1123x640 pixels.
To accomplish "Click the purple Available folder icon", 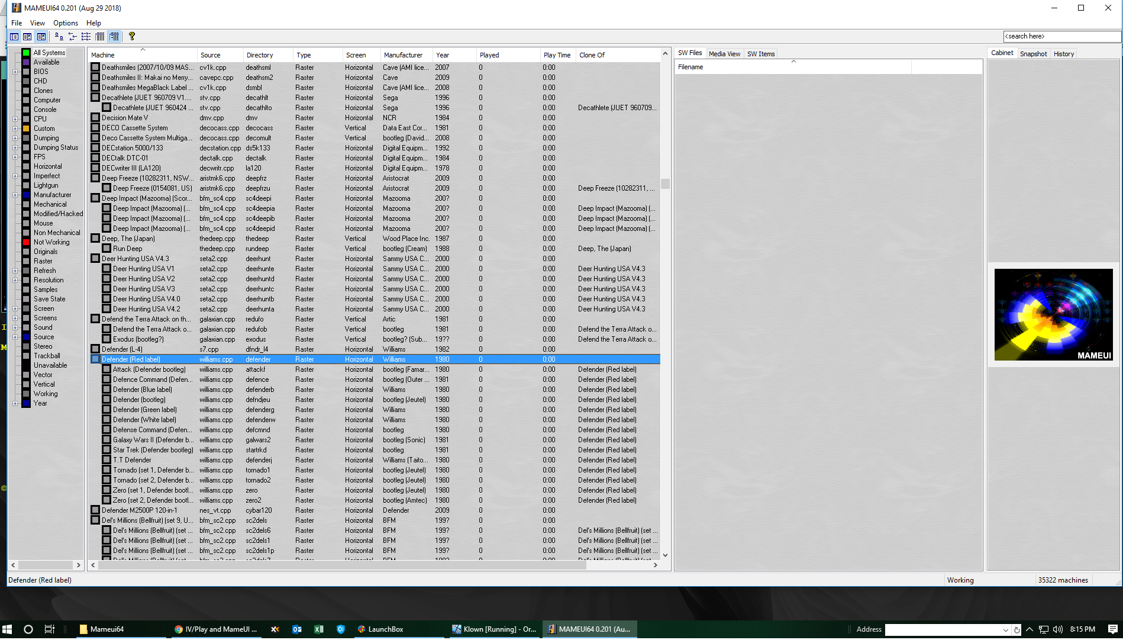I will click(x=26, y=62).
